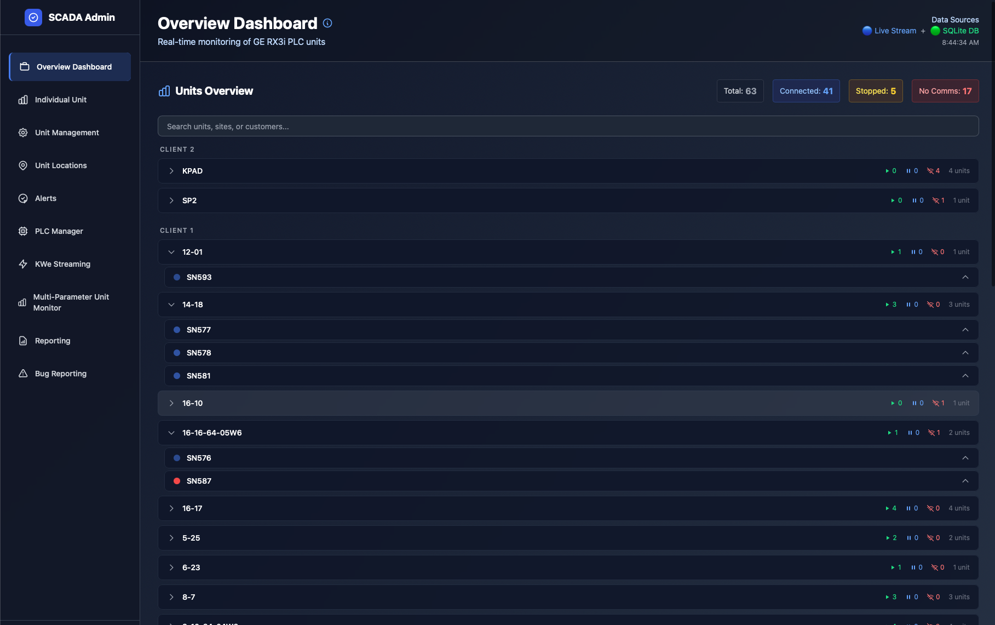Click the PLC Manager chip icon
Viewport: 995px width, 625px height.
click(x=23, y=231)
